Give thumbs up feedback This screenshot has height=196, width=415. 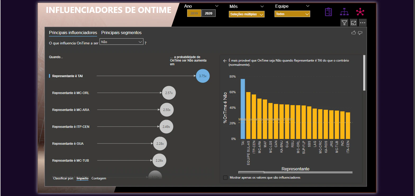tap(354, 32)
